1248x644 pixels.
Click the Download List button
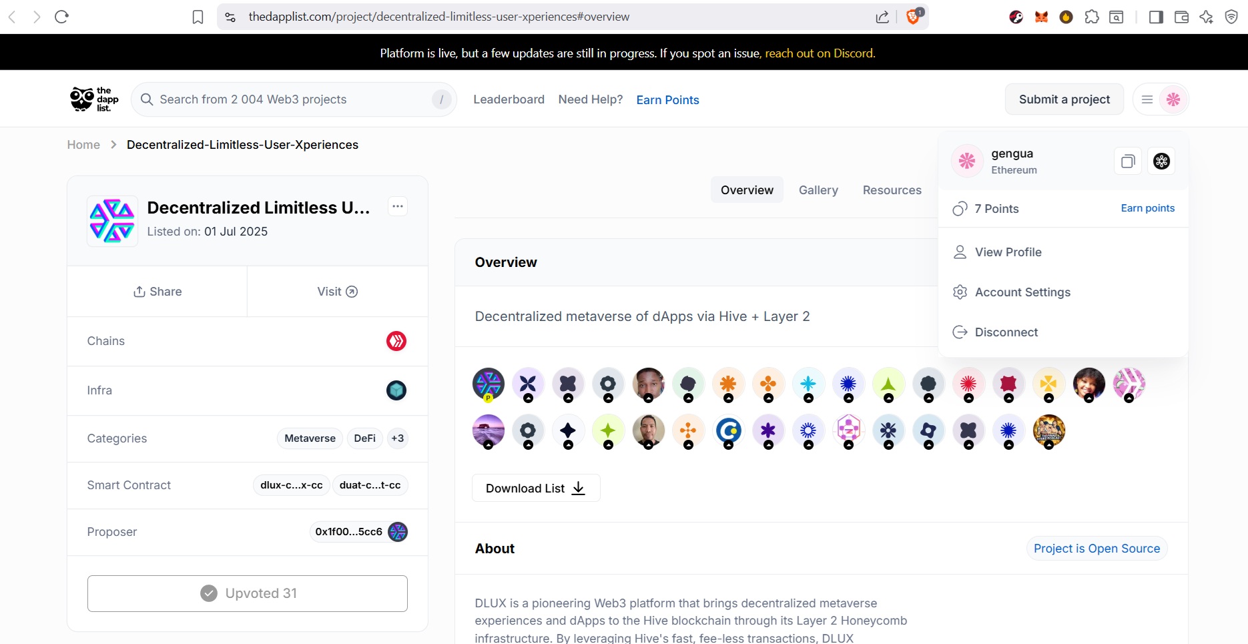[x=536, y=488]
